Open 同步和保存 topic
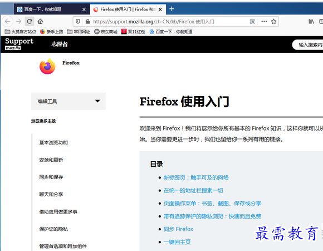This screenshot has height=251, width=323. 51,177
